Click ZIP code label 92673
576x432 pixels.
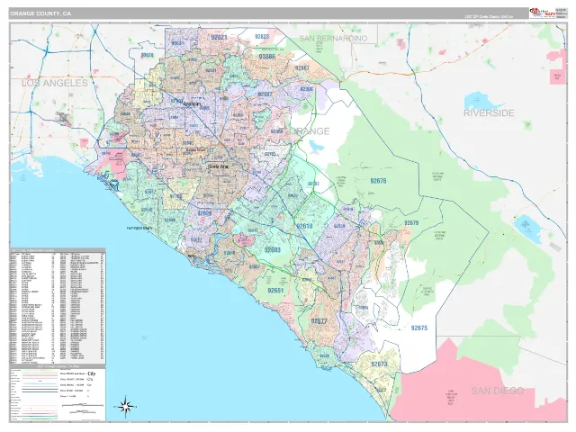[x=379, y=364]
